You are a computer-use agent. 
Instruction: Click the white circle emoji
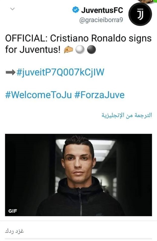click(x=80, y=50)
